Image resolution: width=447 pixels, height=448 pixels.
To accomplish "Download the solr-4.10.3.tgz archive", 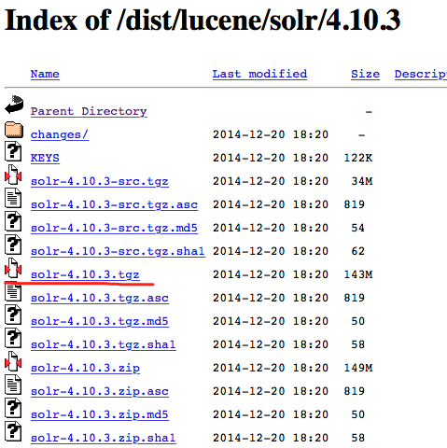I will pos(85,274).
